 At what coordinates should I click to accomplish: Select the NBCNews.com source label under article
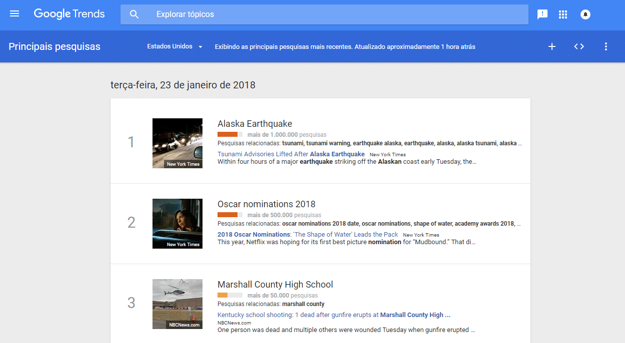pos(234,323)
